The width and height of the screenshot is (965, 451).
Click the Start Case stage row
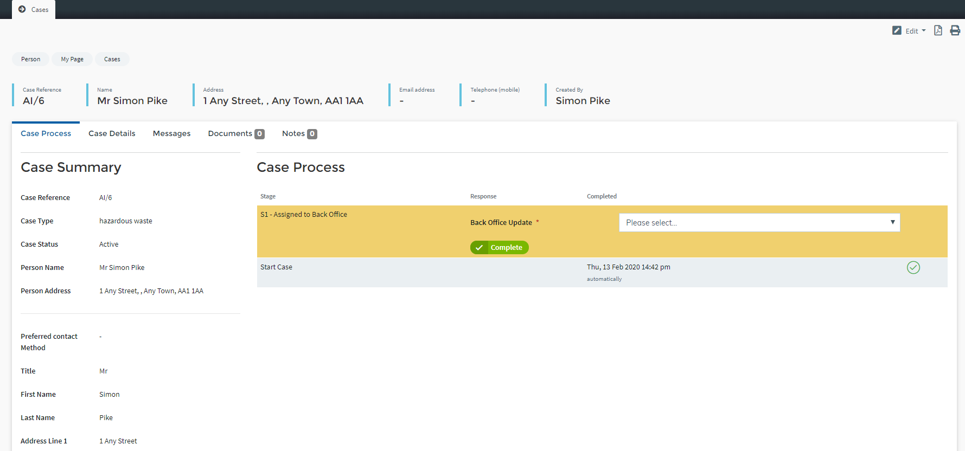tap(276, 267)
